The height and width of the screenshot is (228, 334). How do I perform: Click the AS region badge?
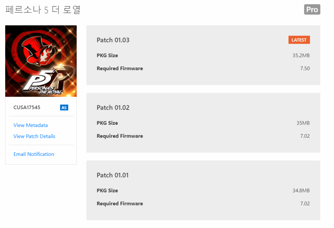coord(64,108)
